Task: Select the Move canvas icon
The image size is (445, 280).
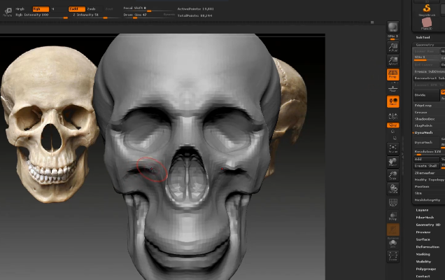Action: point(393,163)
